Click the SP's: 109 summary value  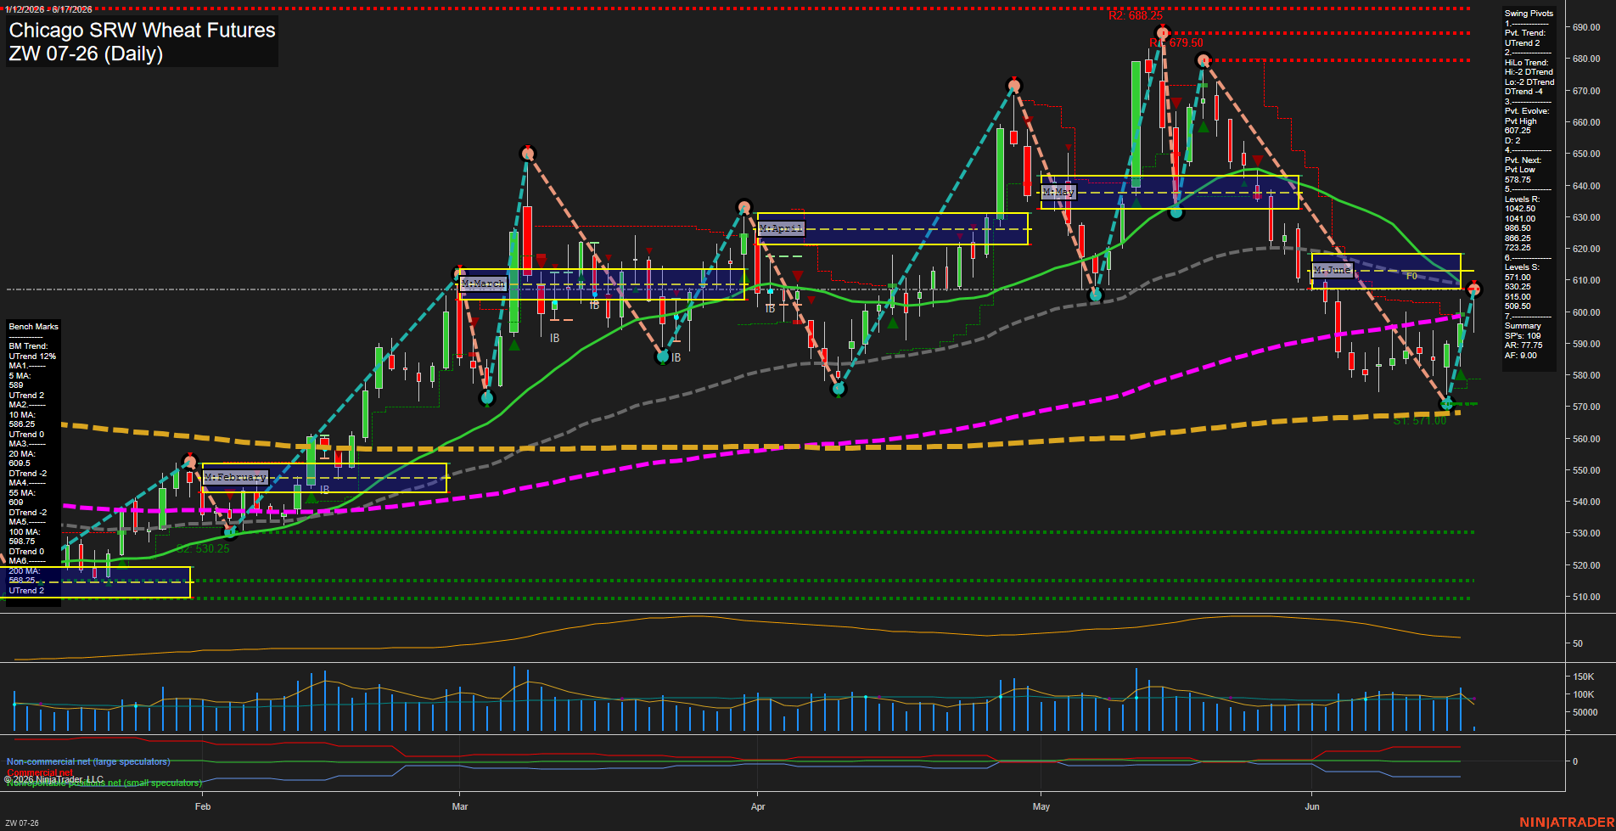click(x=1522, y=336)
